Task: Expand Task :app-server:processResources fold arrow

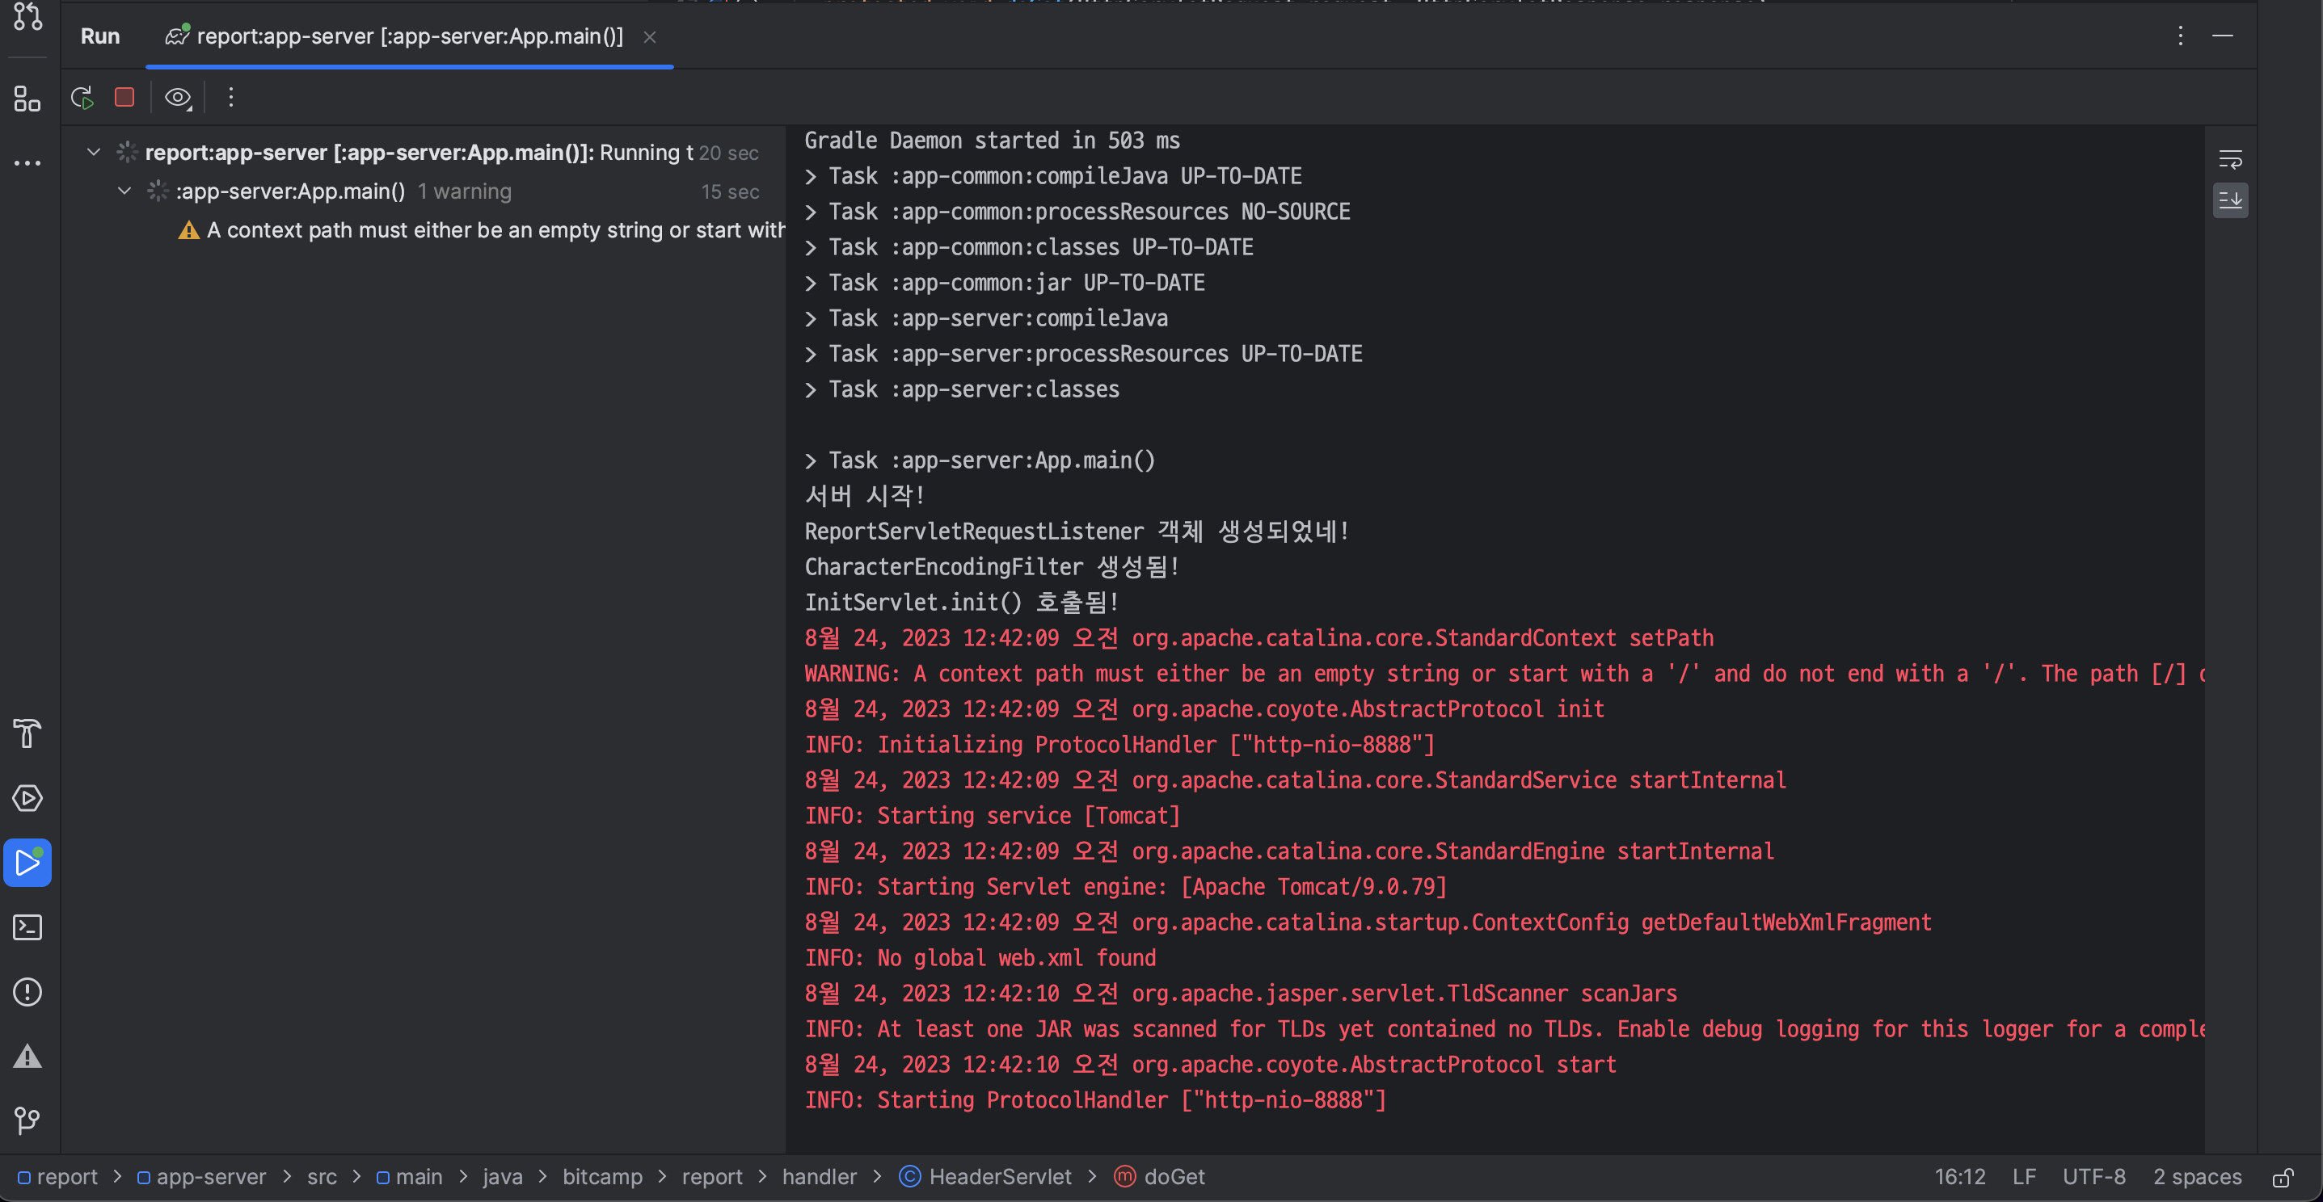Action: (811, 354)
